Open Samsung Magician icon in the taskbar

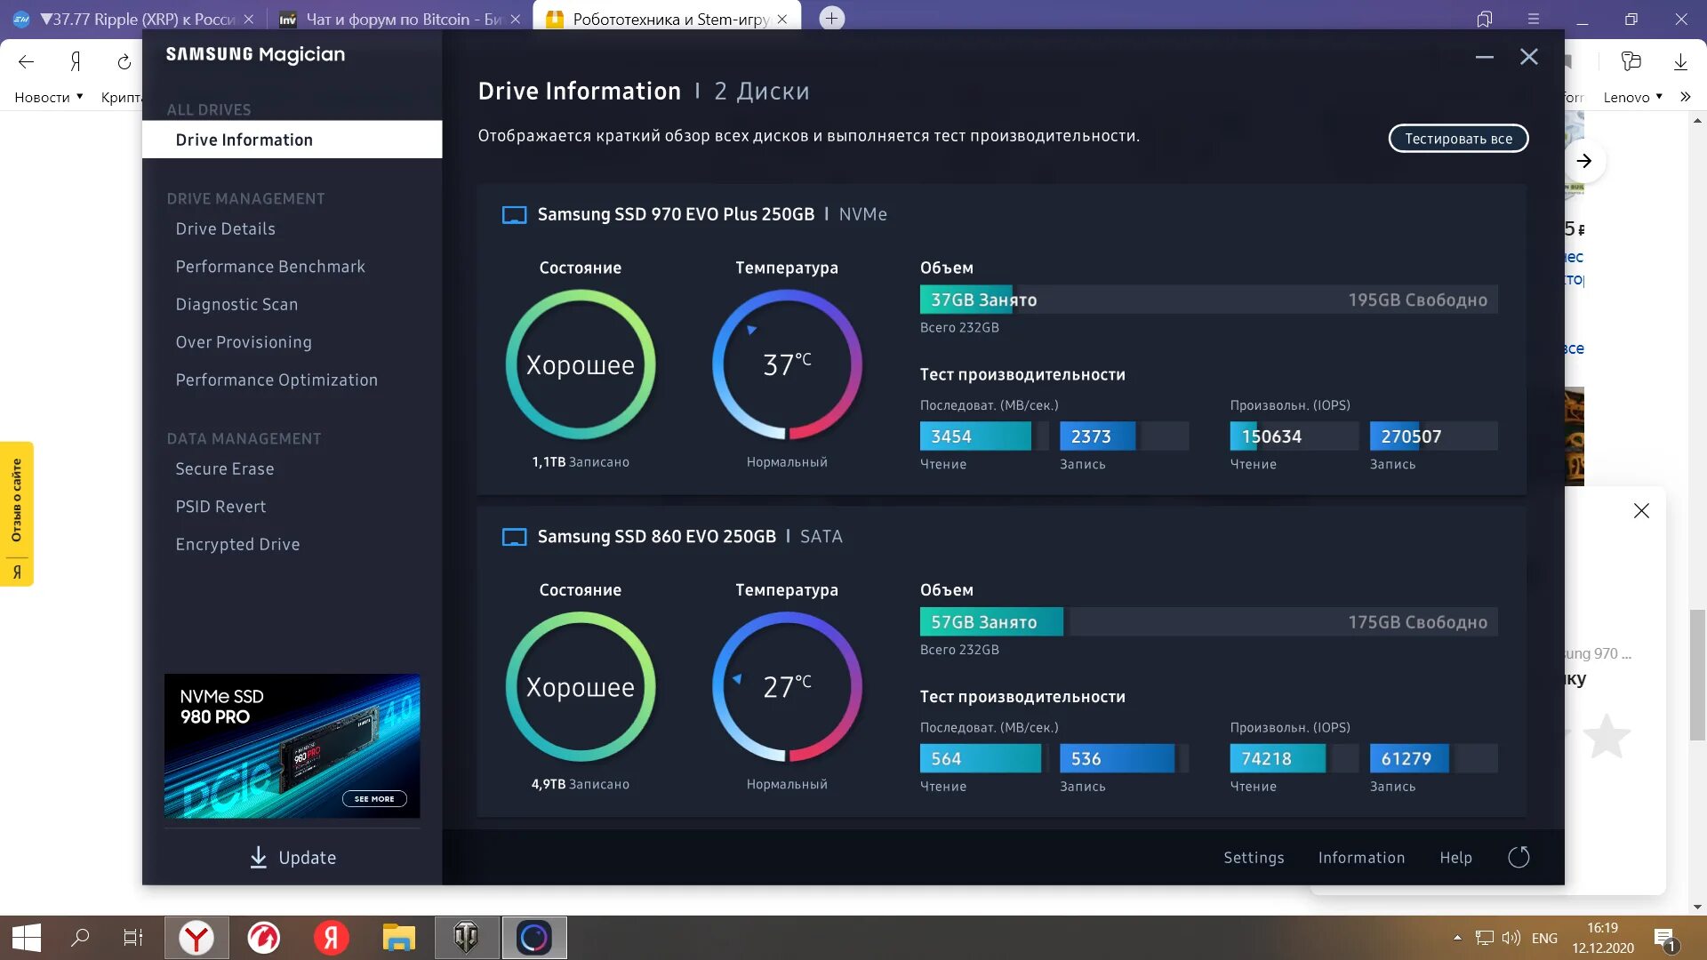pos(533,937)
